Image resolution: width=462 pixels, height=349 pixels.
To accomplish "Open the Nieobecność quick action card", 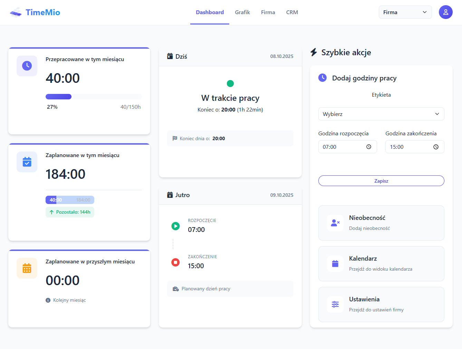I will [x=381, y=223].
